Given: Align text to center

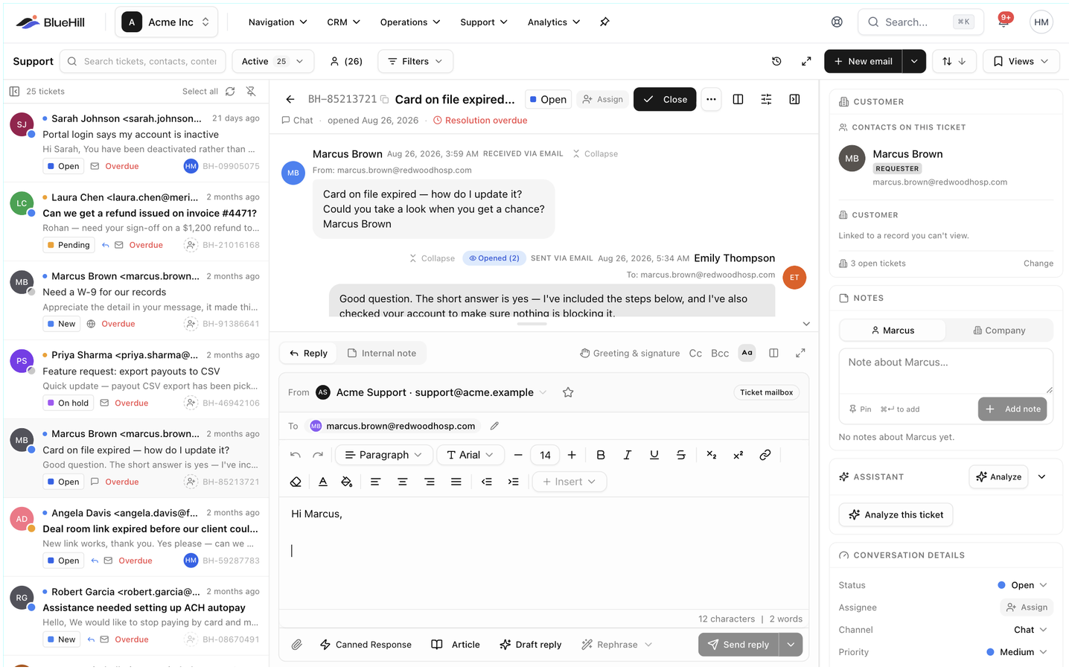Looking at the screenshot, I should pyautogui.click(x=402, y=482).
